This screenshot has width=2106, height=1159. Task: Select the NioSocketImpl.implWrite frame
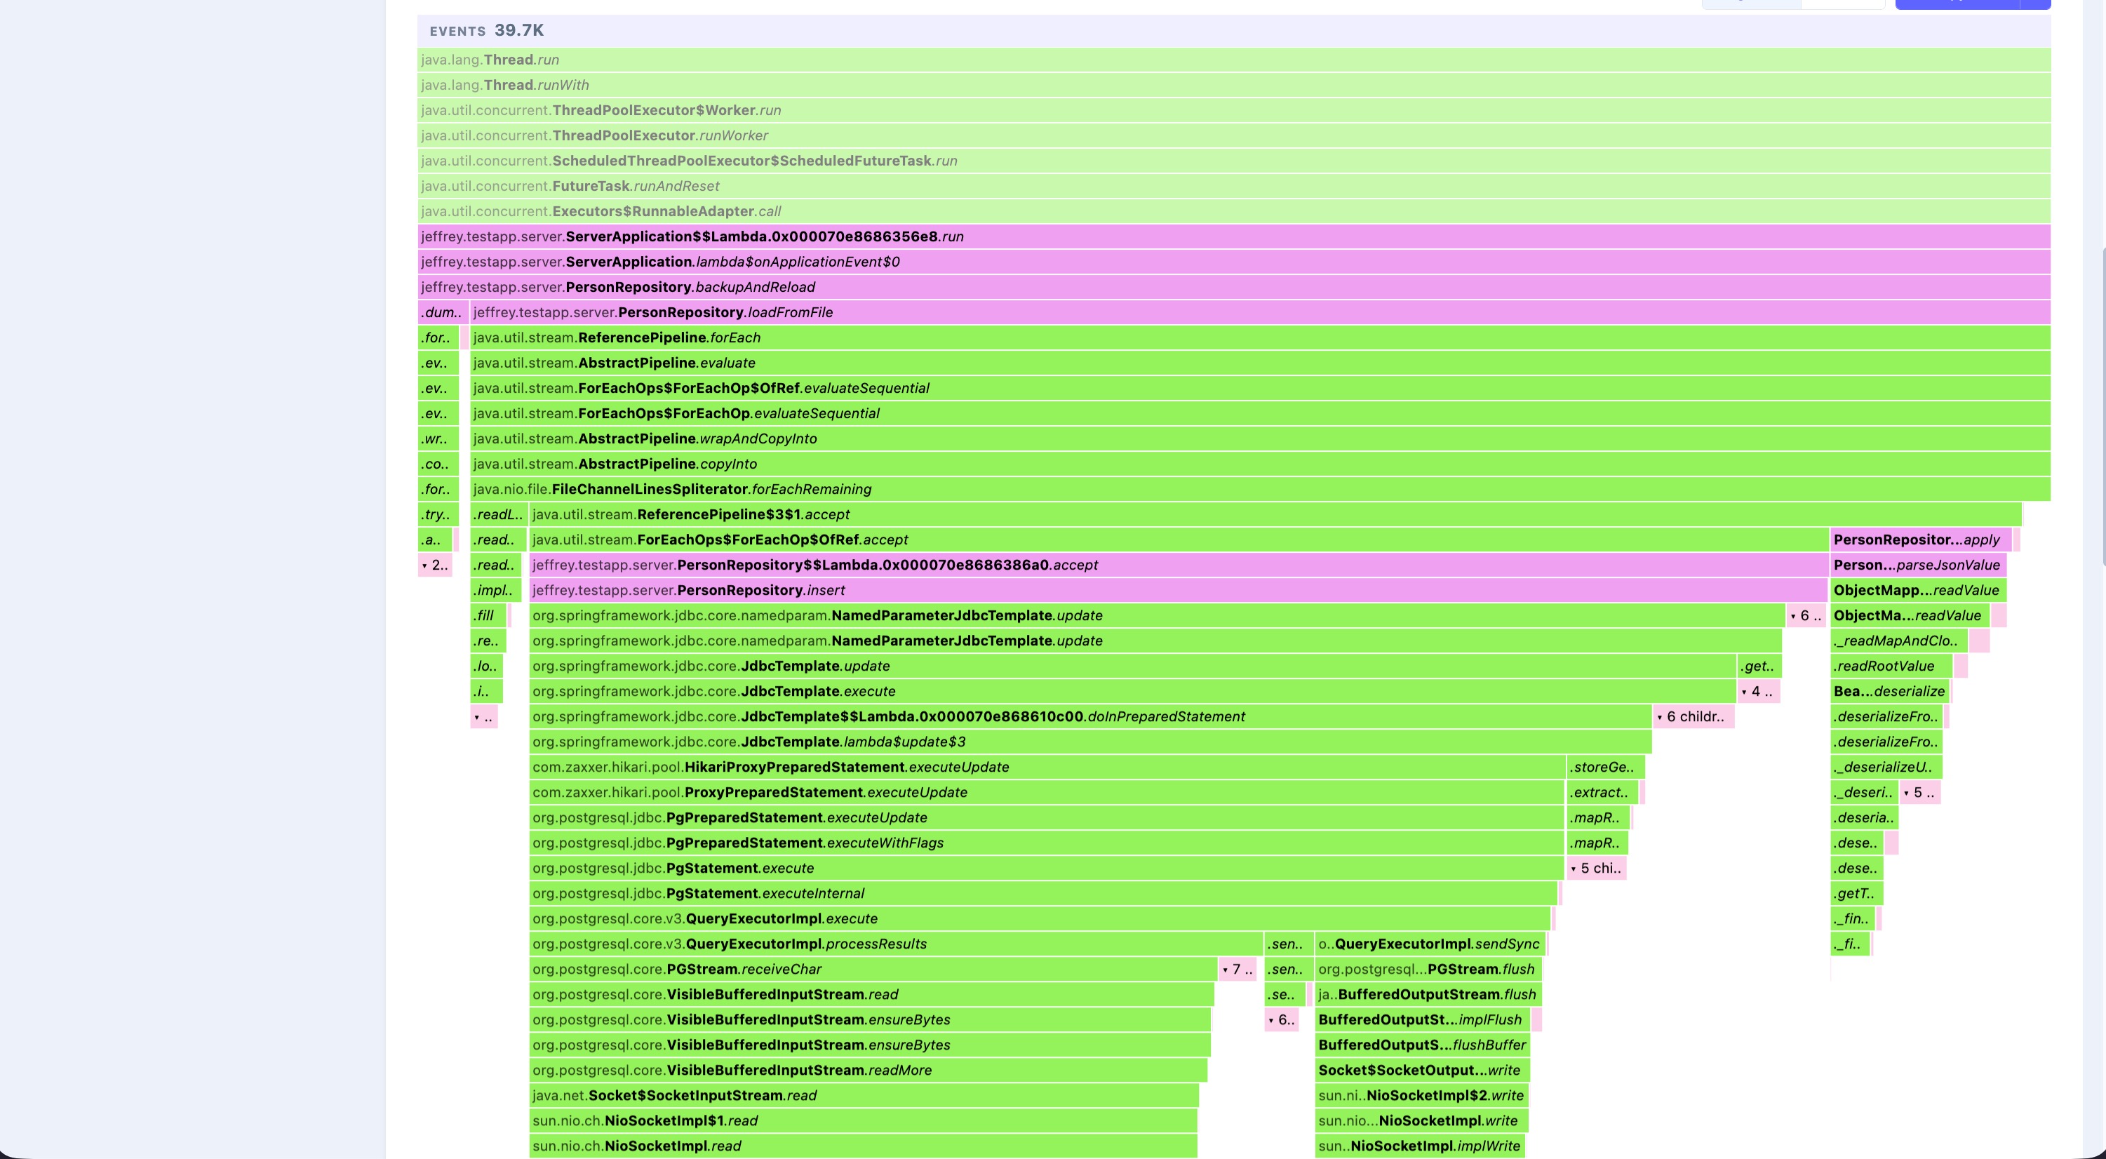[x=1420, y=1146]
